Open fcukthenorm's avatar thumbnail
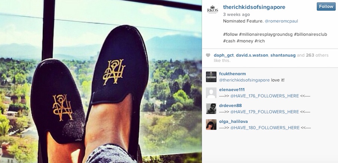Screen dimensions: 338x163 [211, 77]
